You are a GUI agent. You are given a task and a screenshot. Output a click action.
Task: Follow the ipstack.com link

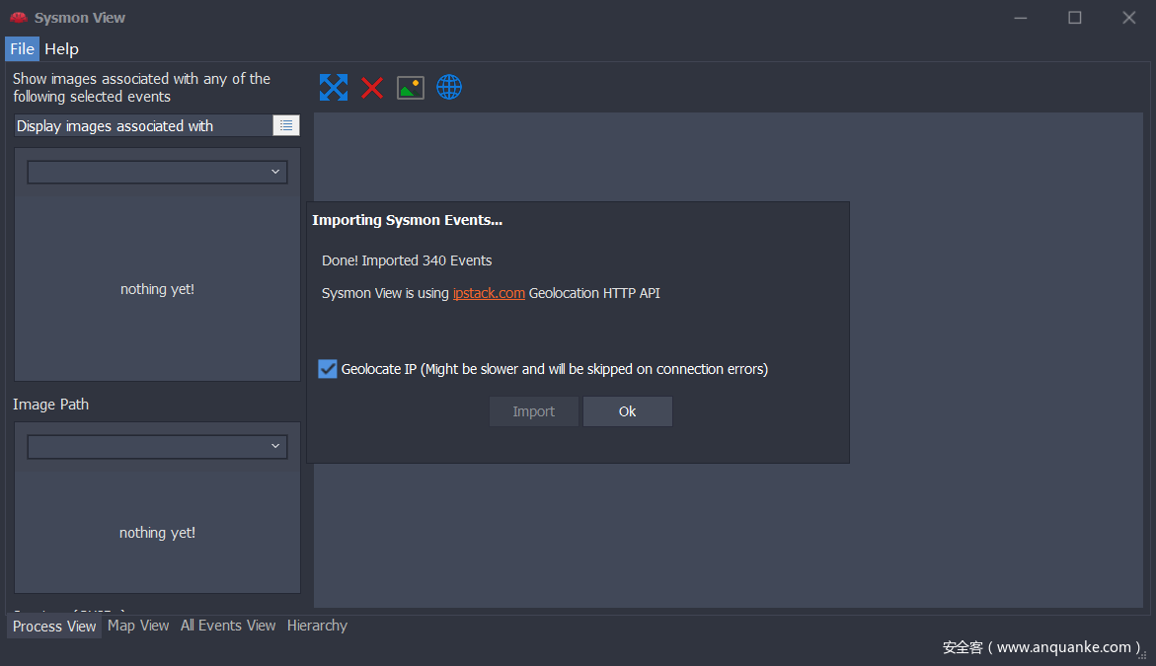click(489, 293)
